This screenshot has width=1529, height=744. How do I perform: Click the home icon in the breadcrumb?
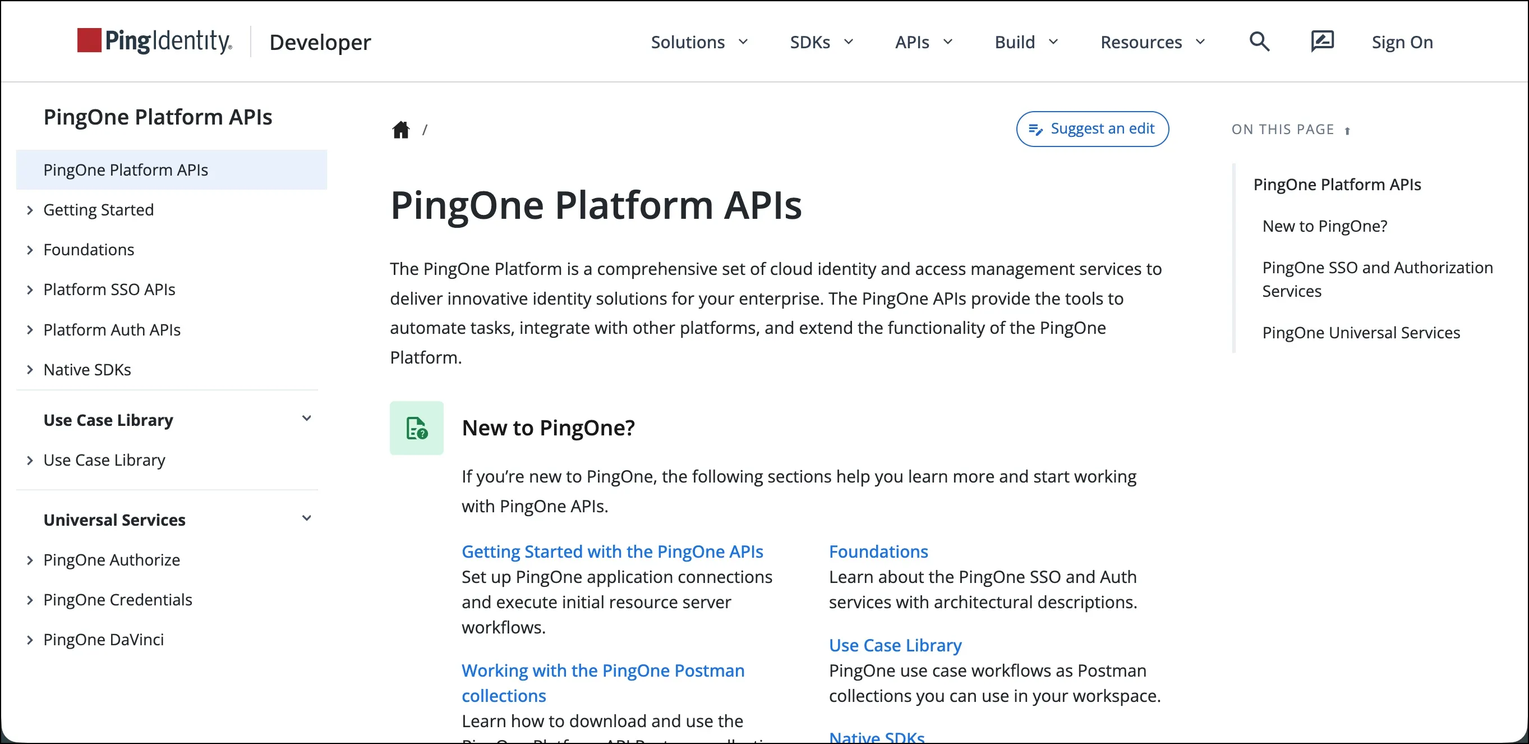click(400, 130)
